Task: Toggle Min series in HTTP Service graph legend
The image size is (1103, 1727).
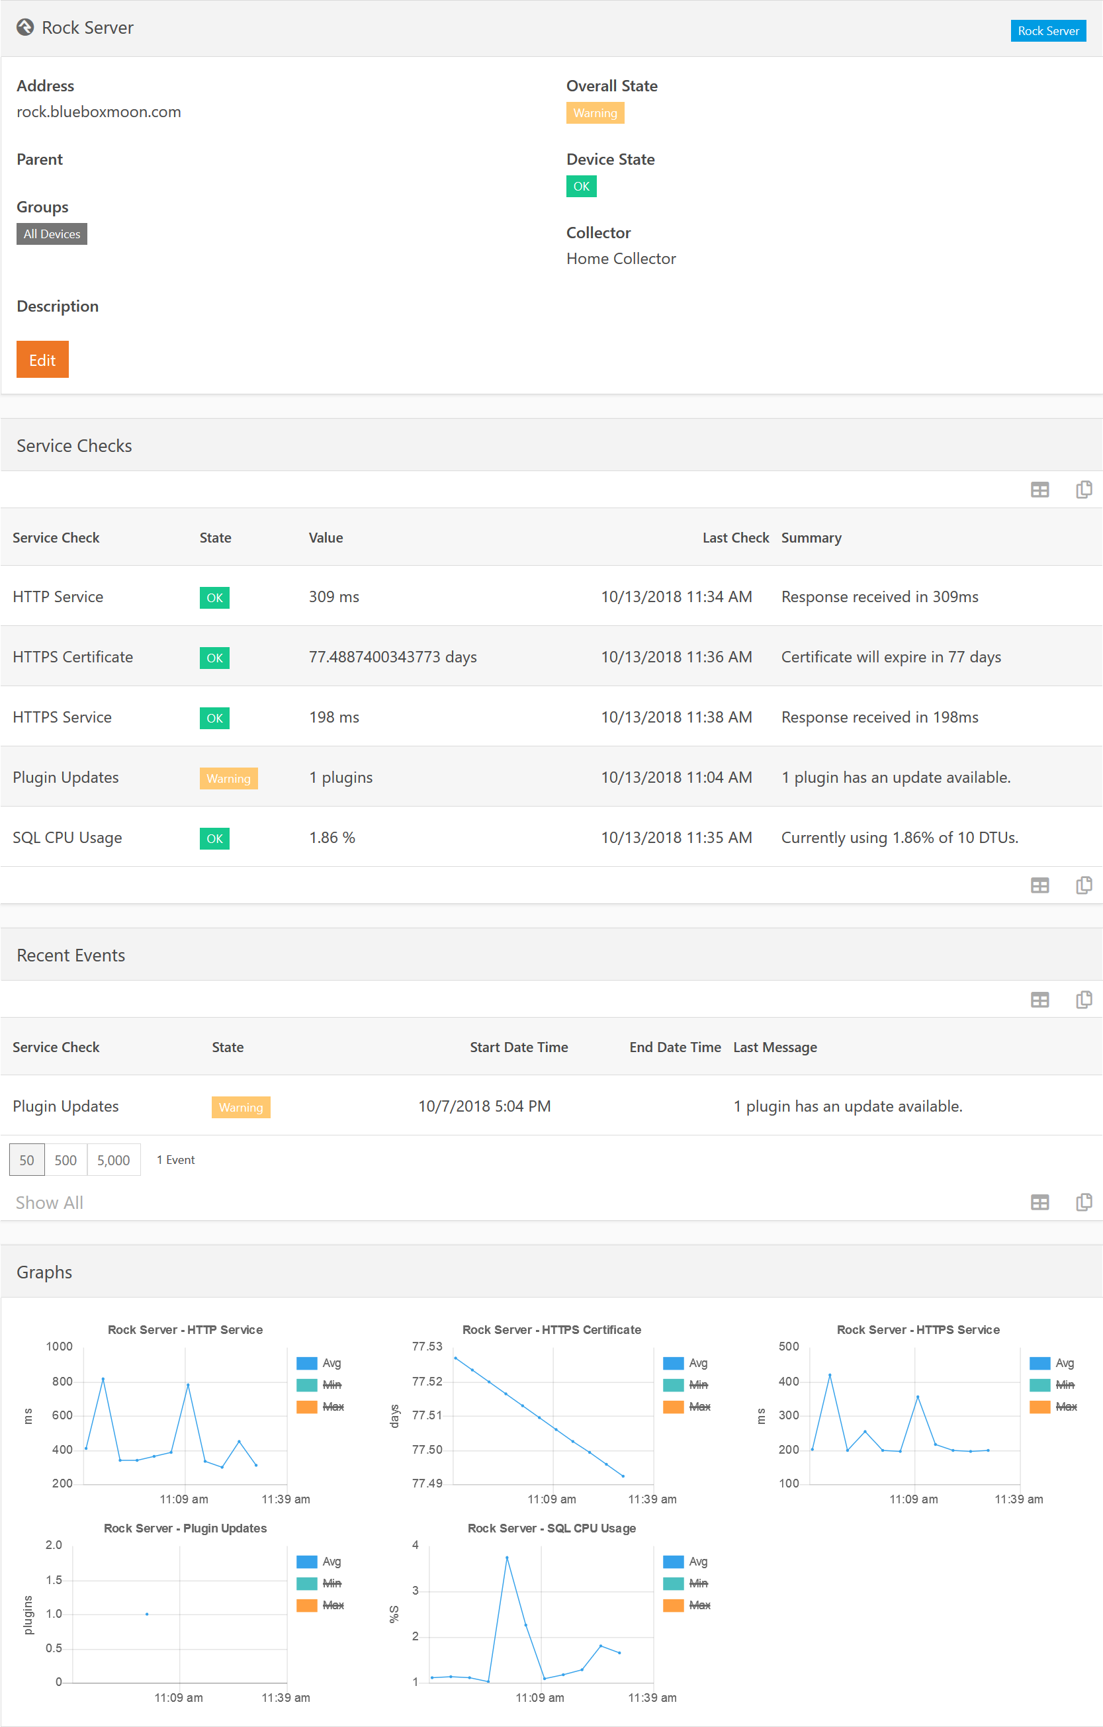Action: tap(318, 1384)
